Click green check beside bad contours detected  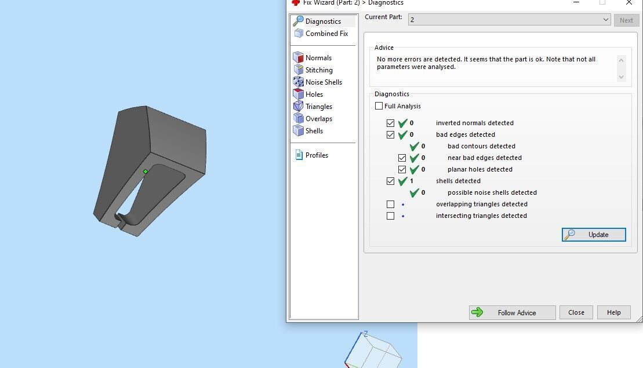pyautogui.click(x=414, y=146)
